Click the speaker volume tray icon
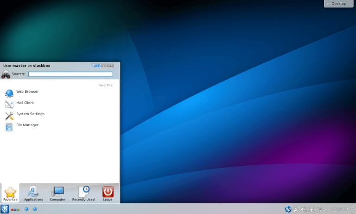 coord(303,209)
